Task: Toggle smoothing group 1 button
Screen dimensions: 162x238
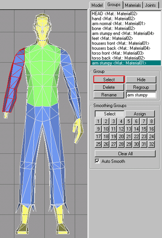Action: point(98,121)
